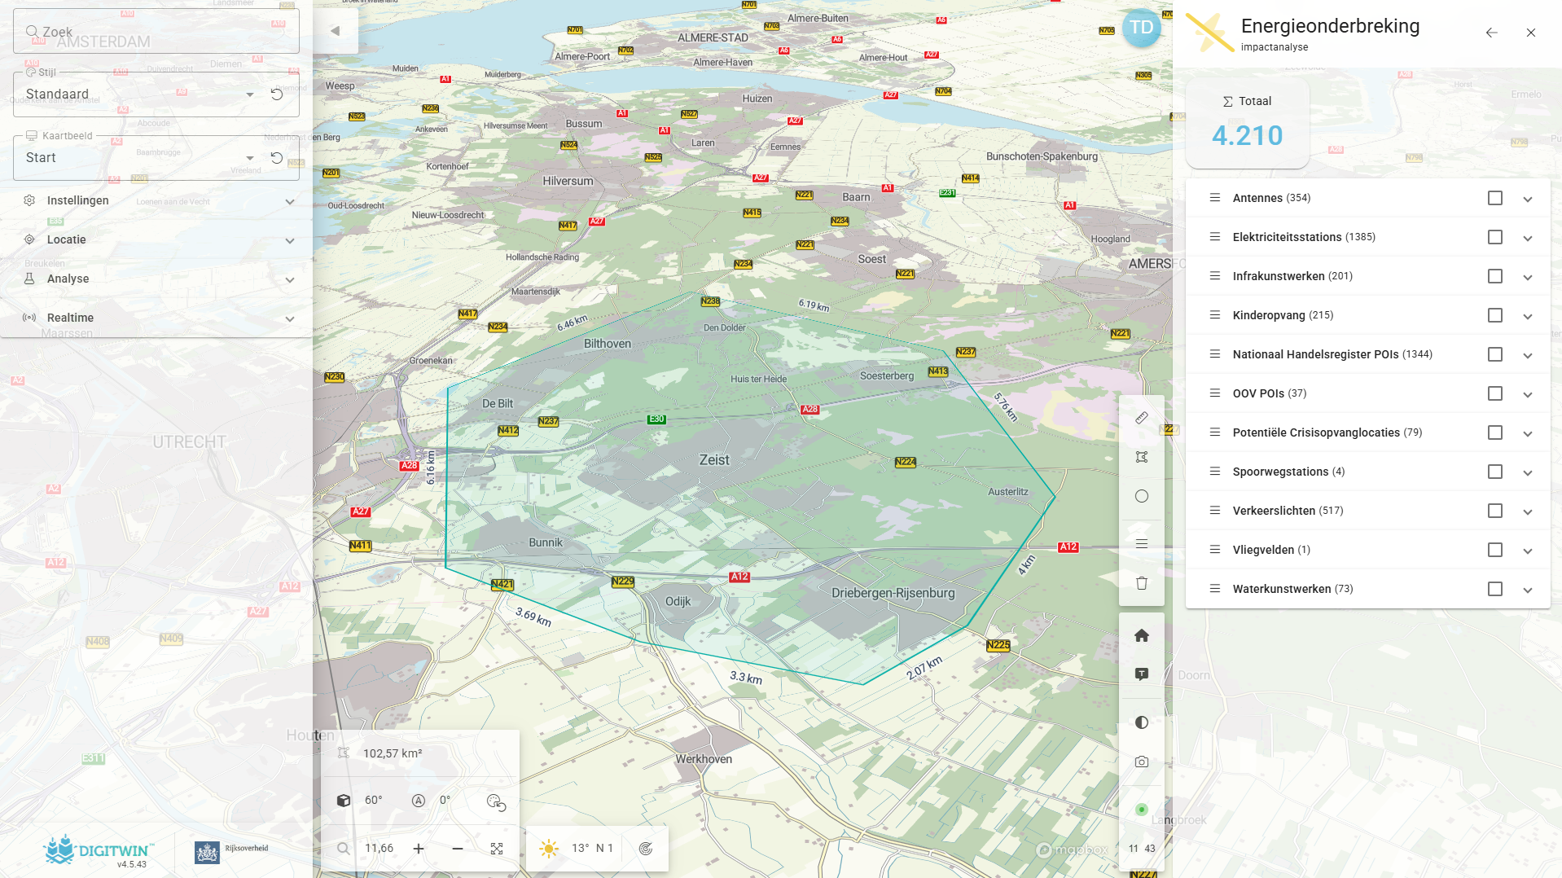The height and width of the screenshot is (878, 1562).
Task: Expand the Kinderopvang category
Action: tap(1527, 315)
